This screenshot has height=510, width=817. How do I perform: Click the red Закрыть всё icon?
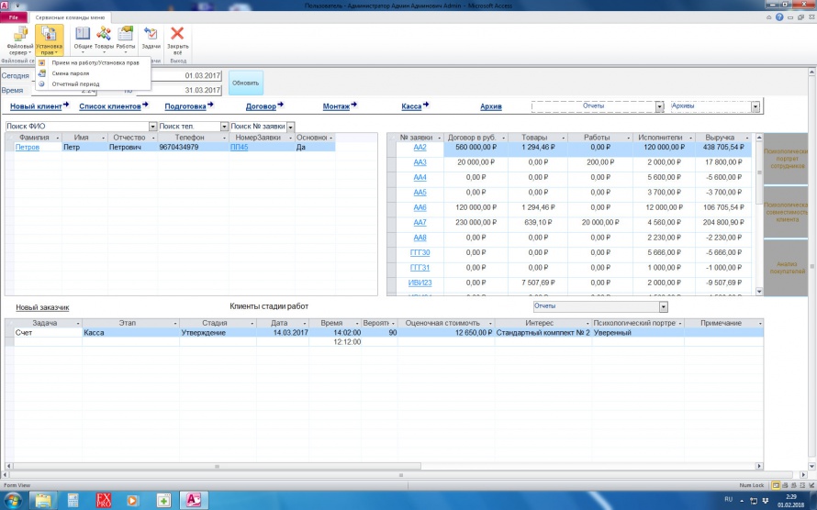(177, 37)
